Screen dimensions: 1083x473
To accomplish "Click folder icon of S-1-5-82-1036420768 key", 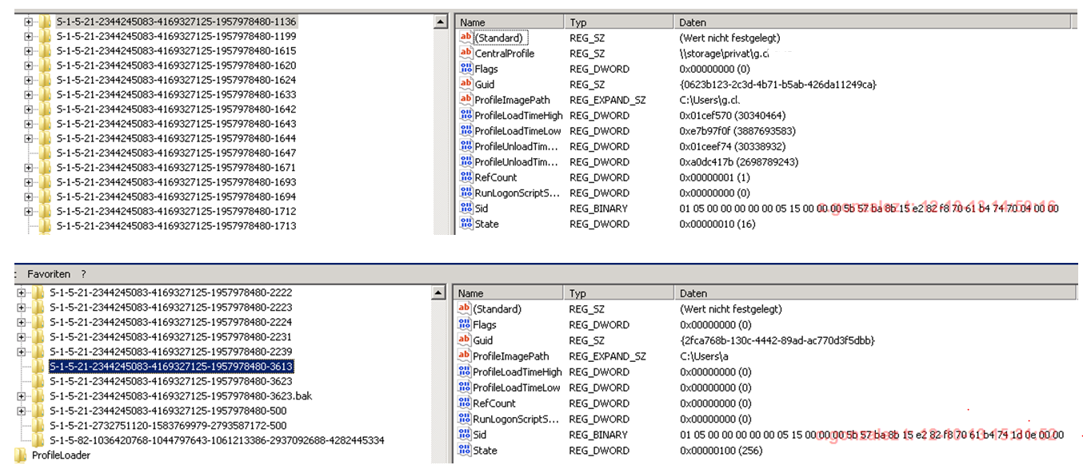I will (38, 440).
